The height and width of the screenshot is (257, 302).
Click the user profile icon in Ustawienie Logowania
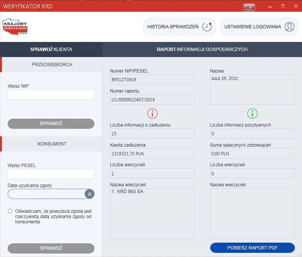289,27
